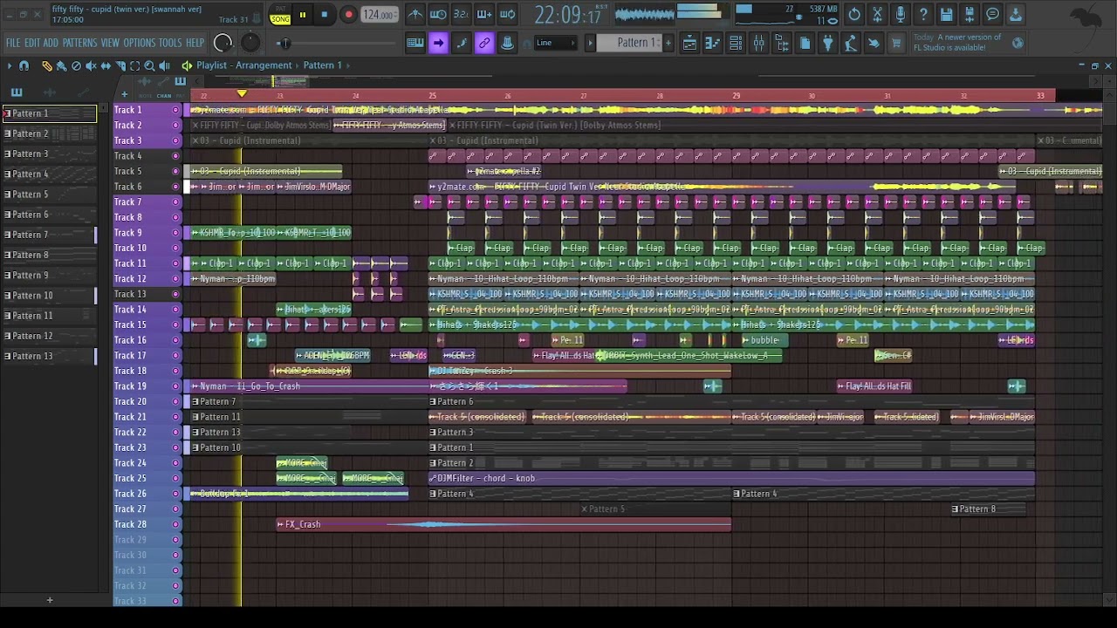
Task: Toggle the metronome icon
Action: [415, 15]
